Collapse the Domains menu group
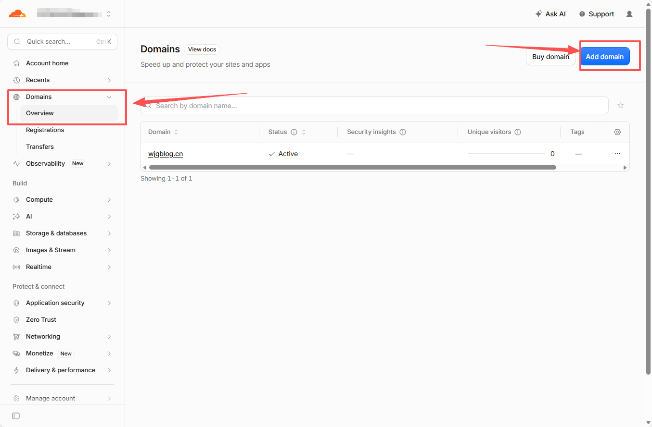The width and height of the screenshot is (652, 427). [109, 97]
